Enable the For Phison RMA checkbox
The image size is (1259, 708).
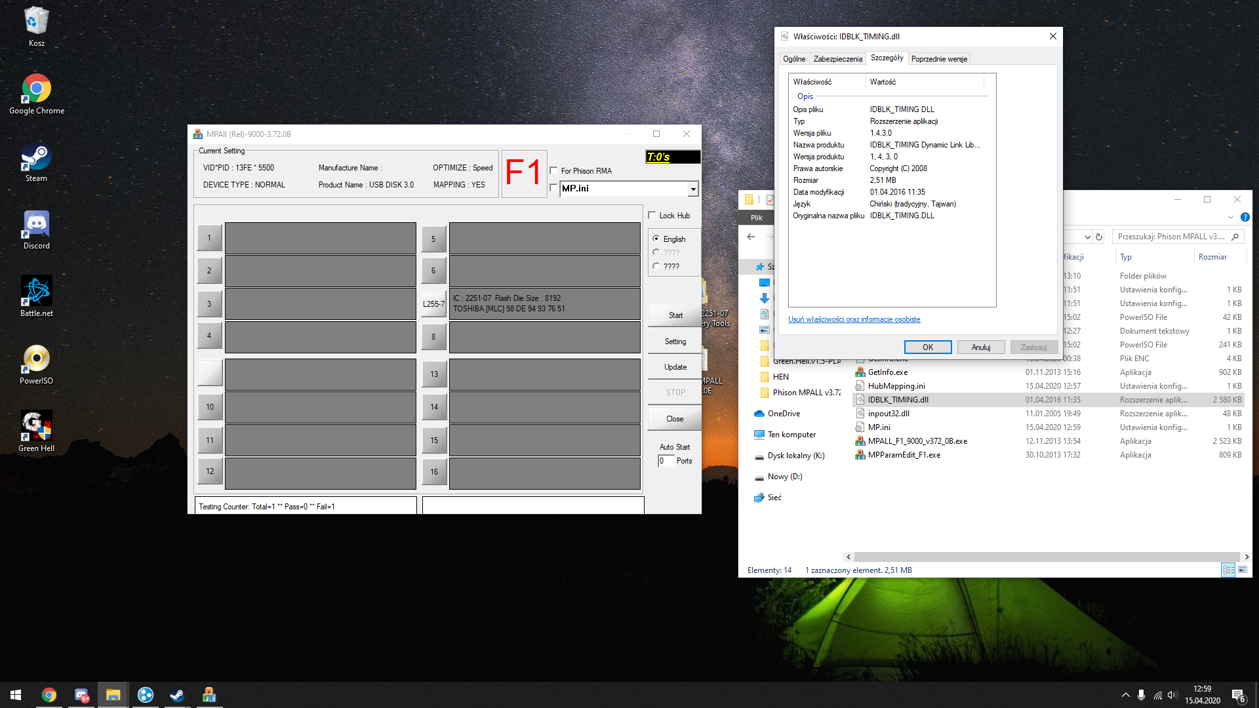553,171
